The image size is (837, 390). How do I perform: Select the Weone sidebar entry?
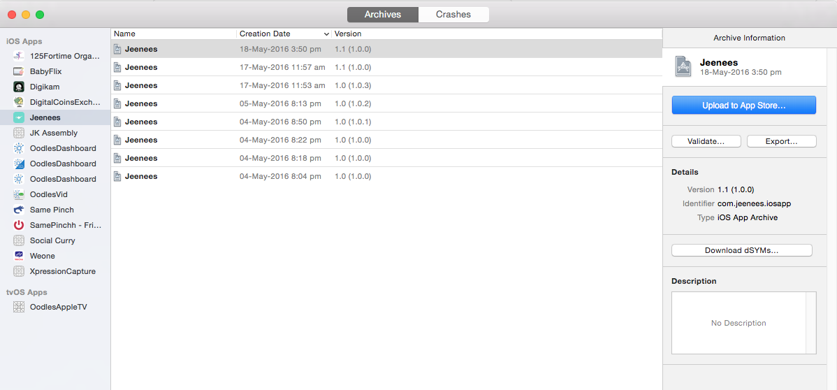click(55, 256)
